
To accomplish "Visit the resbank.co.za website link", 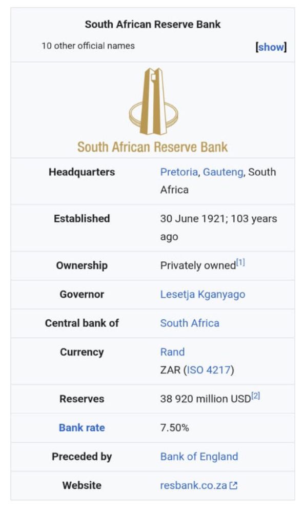I will coord(193,485).
